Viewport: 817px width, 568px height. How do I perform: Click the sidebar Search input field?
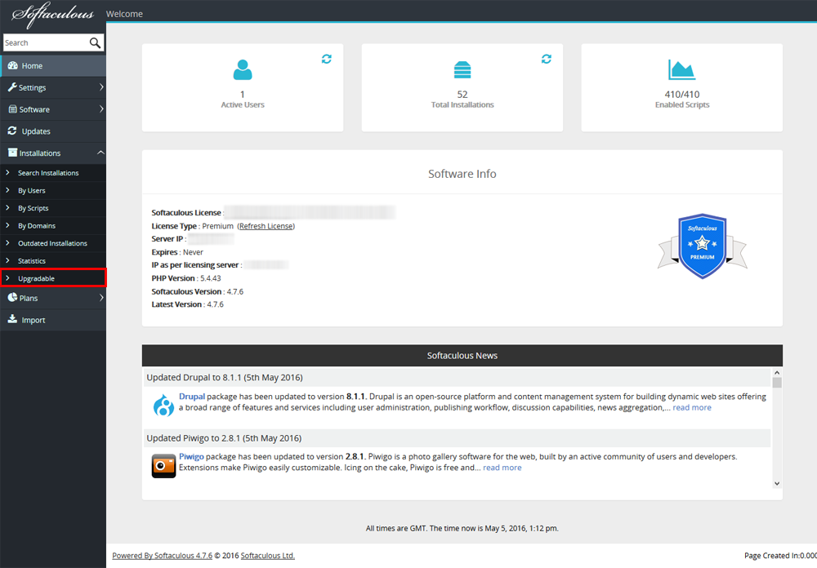(x=46, y=42)
